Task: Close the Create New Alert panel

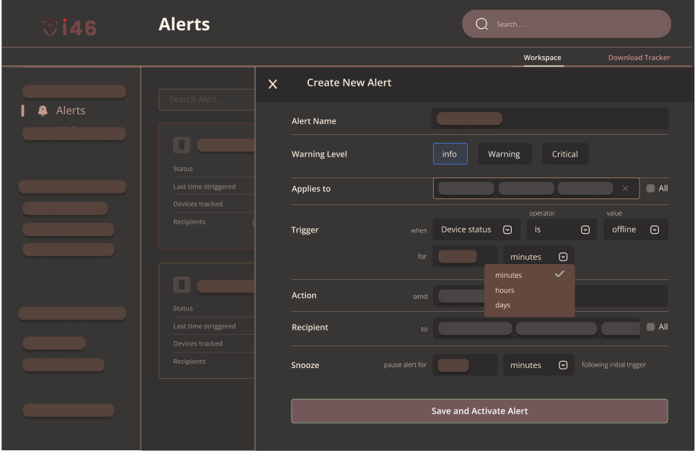Action: 273,84
